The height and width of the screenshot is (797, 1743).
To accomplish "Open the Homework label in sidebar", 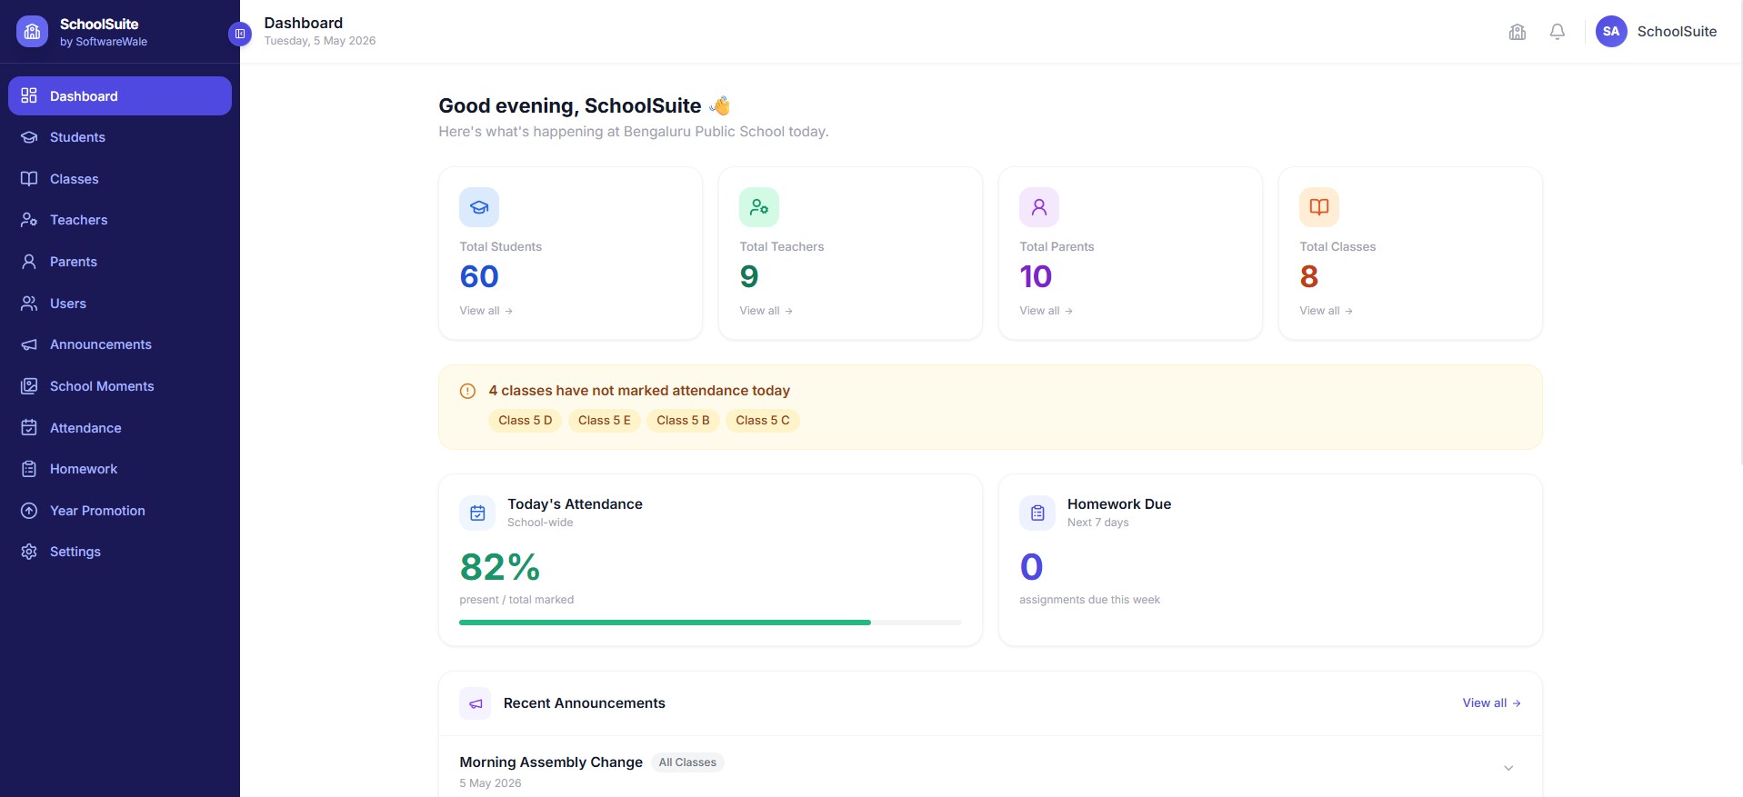I will 84,469.
